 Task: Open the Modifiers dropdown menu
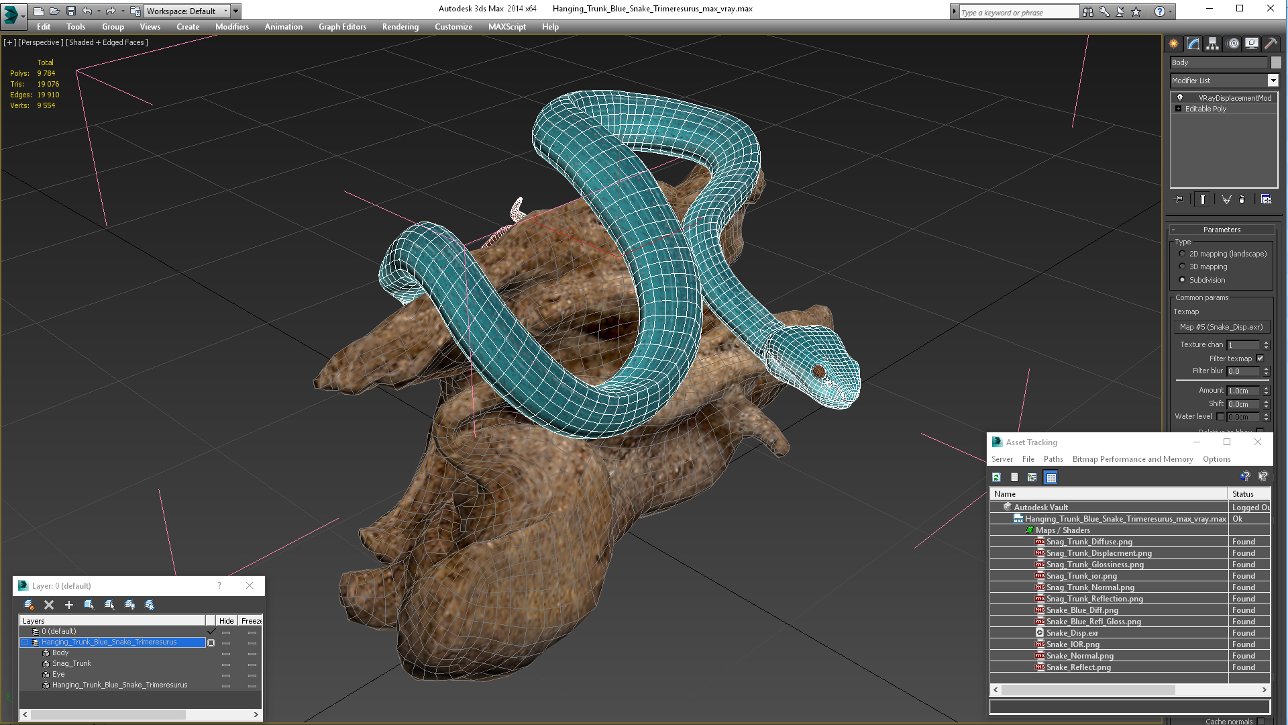pyautogui.click(x=231, y=27)
